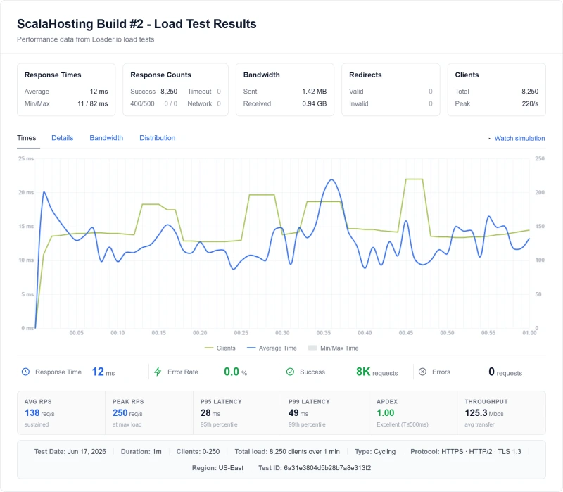Viewport: 563px width, 492px height.
Task: Click the Redirects card heading
Action: [x=365, y=75]
